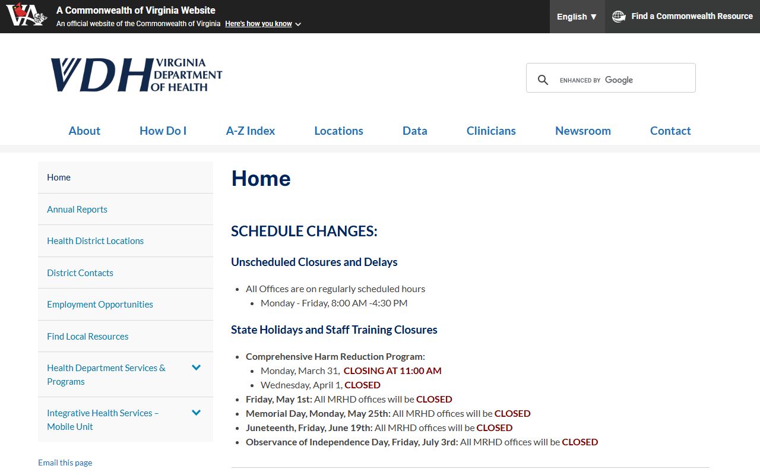The image size is (760, 475).
Task: Select the How Do I menu
Action: click(163, 131)
